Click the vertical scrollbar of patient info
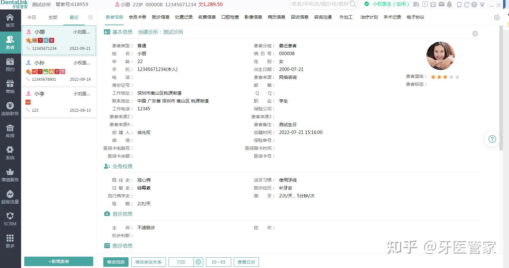The height and width of the screenshot is (268, 509). pos(501,88)
